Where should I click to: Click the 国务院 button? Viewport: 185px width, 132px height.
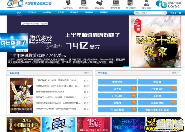click(117, 89)
